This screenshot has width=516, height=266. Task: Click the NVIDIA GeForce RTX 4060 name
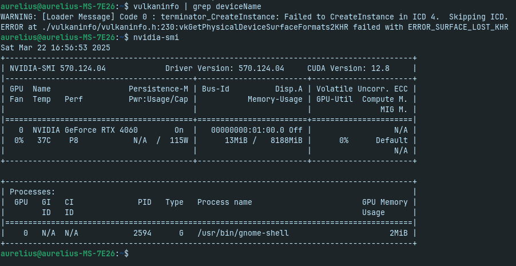(x=85, y=130)
